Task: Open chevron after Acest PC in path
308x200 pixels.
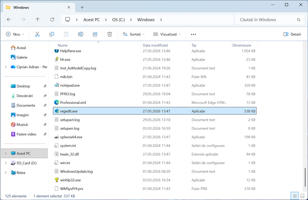Action: 106,20
